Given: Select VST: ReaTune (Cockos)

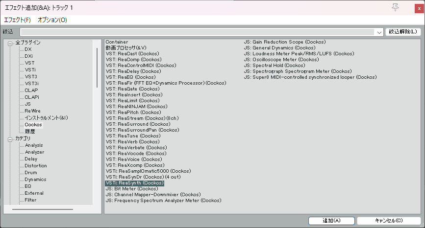Looking at the screenshot, I should [x=133, y=136].
